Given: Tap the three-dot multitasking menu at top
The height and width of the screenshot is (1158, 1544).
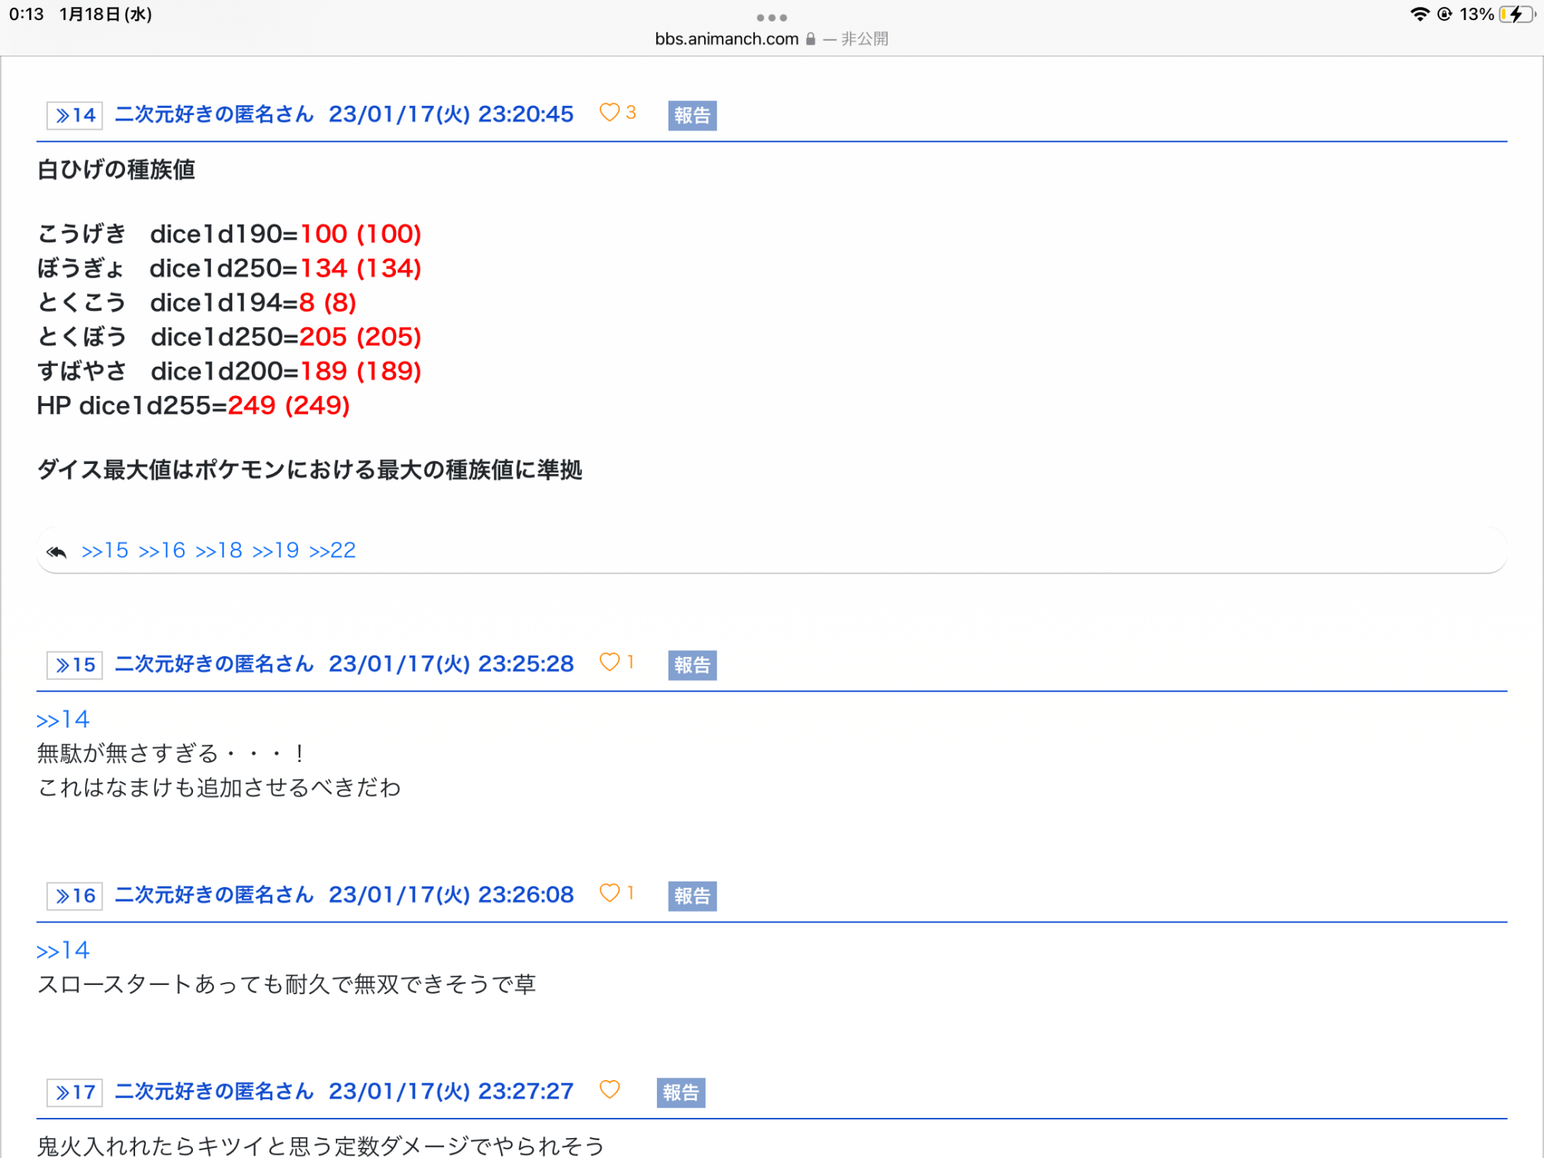Looking at the screenshot, I should tap(771, 17).
